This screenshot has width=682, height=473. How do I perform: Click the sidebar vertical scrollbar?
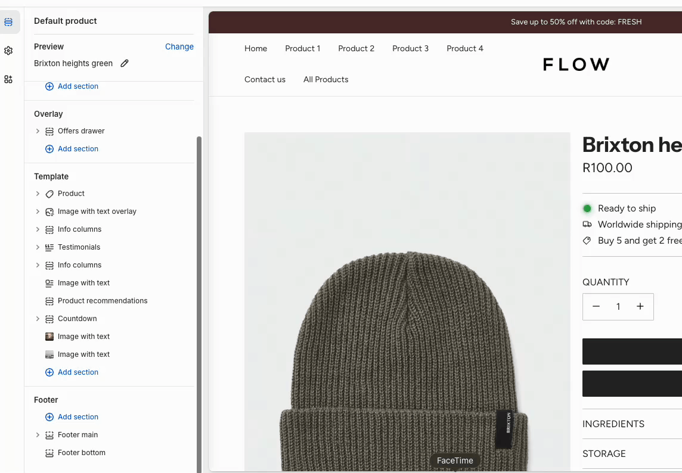[199, 304]
